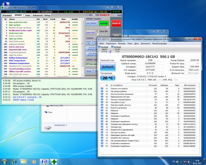Open Internet Explorer from the taskbar
Image resolution: width=206 pixels, height=165 pixels.
[x=14, y=161]
